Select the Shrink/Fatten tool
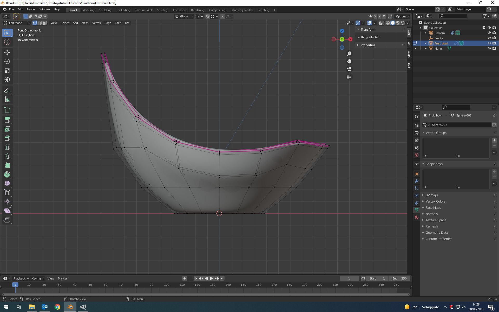 coord(7,202)
